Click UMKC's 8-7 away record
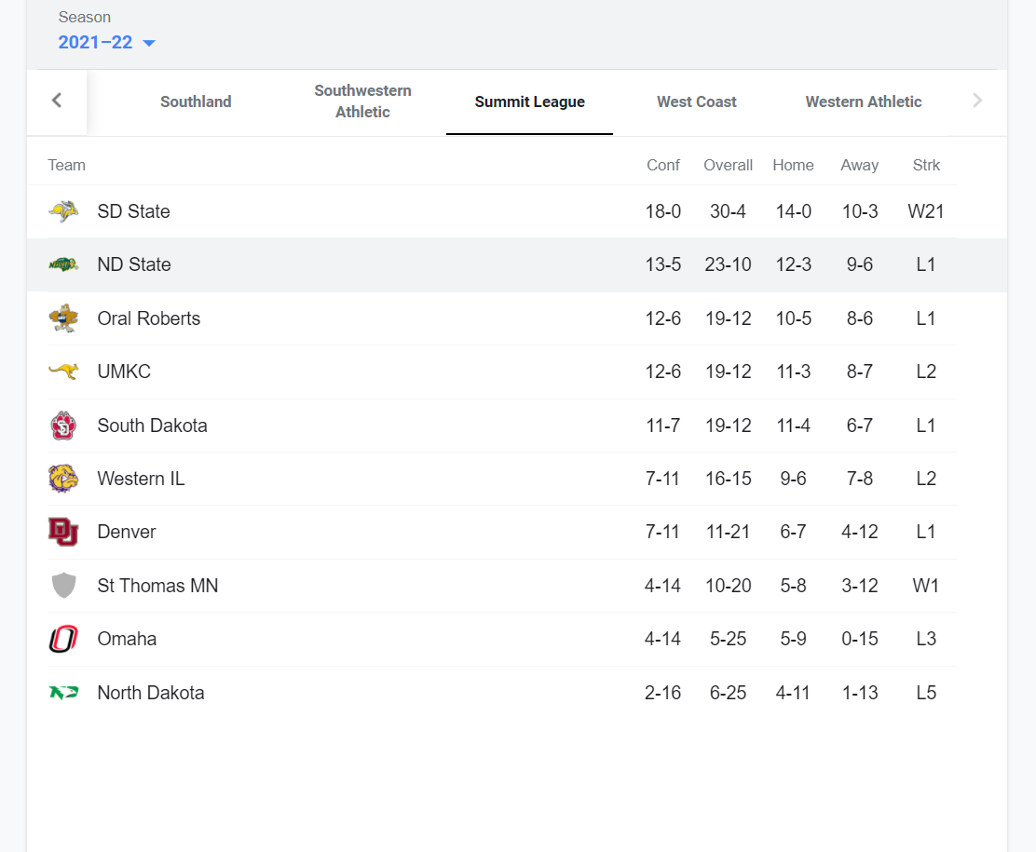The image size is (1036, 852). (860, 372)
